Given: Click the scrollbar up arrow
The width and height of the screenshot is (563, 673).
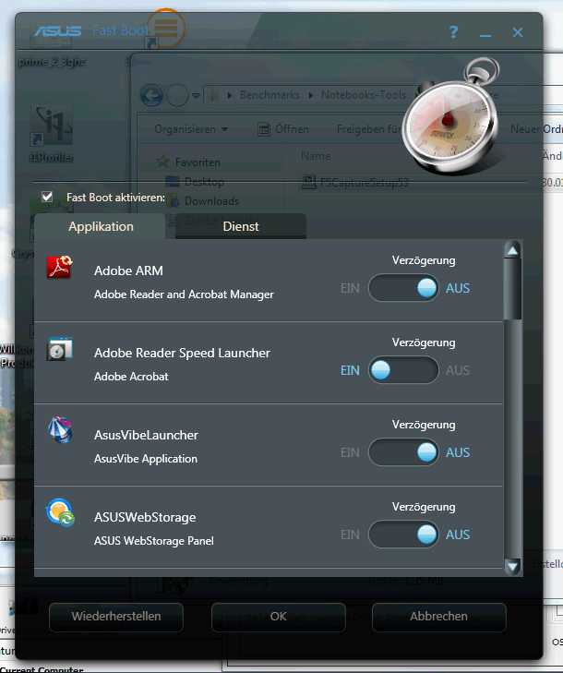Looking at the screenshot, I should click(x=512, y=251).
